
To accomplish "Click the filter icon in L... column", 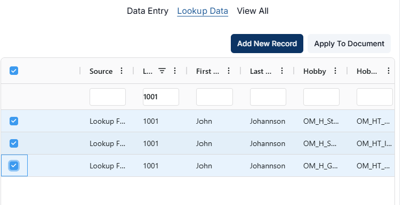I will pyautogui.click(x=162, y=71).
